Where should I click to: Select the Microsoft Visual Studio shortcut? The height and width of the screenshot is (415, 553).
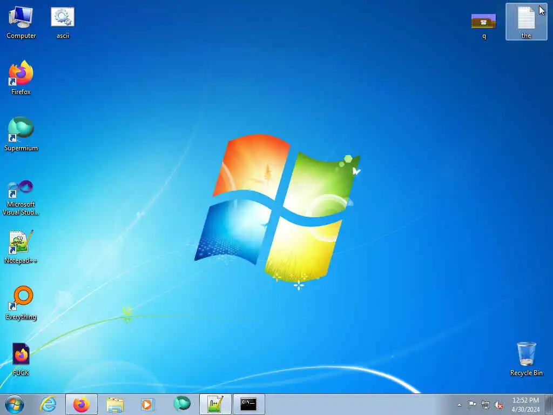pyautogui.click(x=21, y=198)
